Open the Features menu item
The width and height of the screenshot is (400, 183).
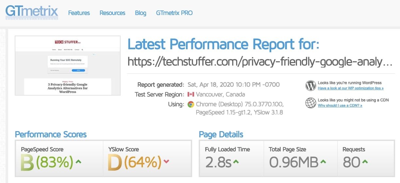(x=79, y=13)
